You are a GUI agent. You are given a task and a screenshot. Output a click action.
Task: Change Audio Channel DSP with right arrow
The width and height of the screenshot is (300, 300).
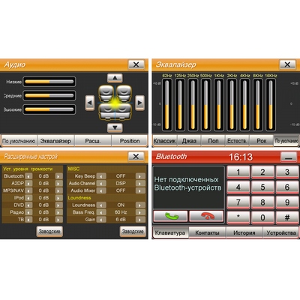[x=140, y=184]
